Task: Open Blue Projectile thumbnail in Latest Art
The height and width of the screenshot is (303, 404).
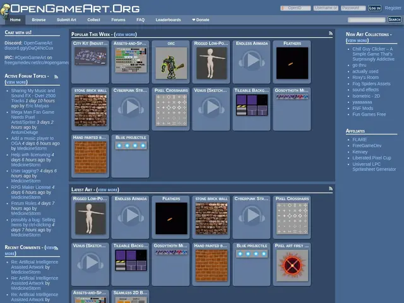Action: click(252, 254)
